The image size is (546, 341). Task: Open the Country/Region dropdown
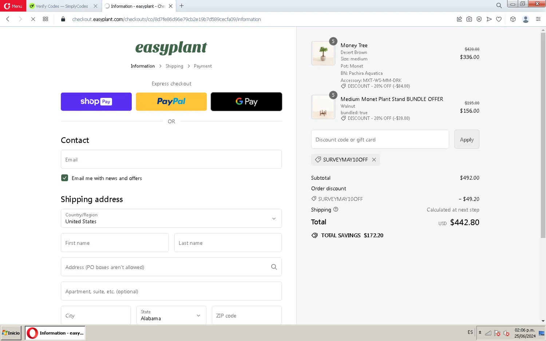click(171, 218)
